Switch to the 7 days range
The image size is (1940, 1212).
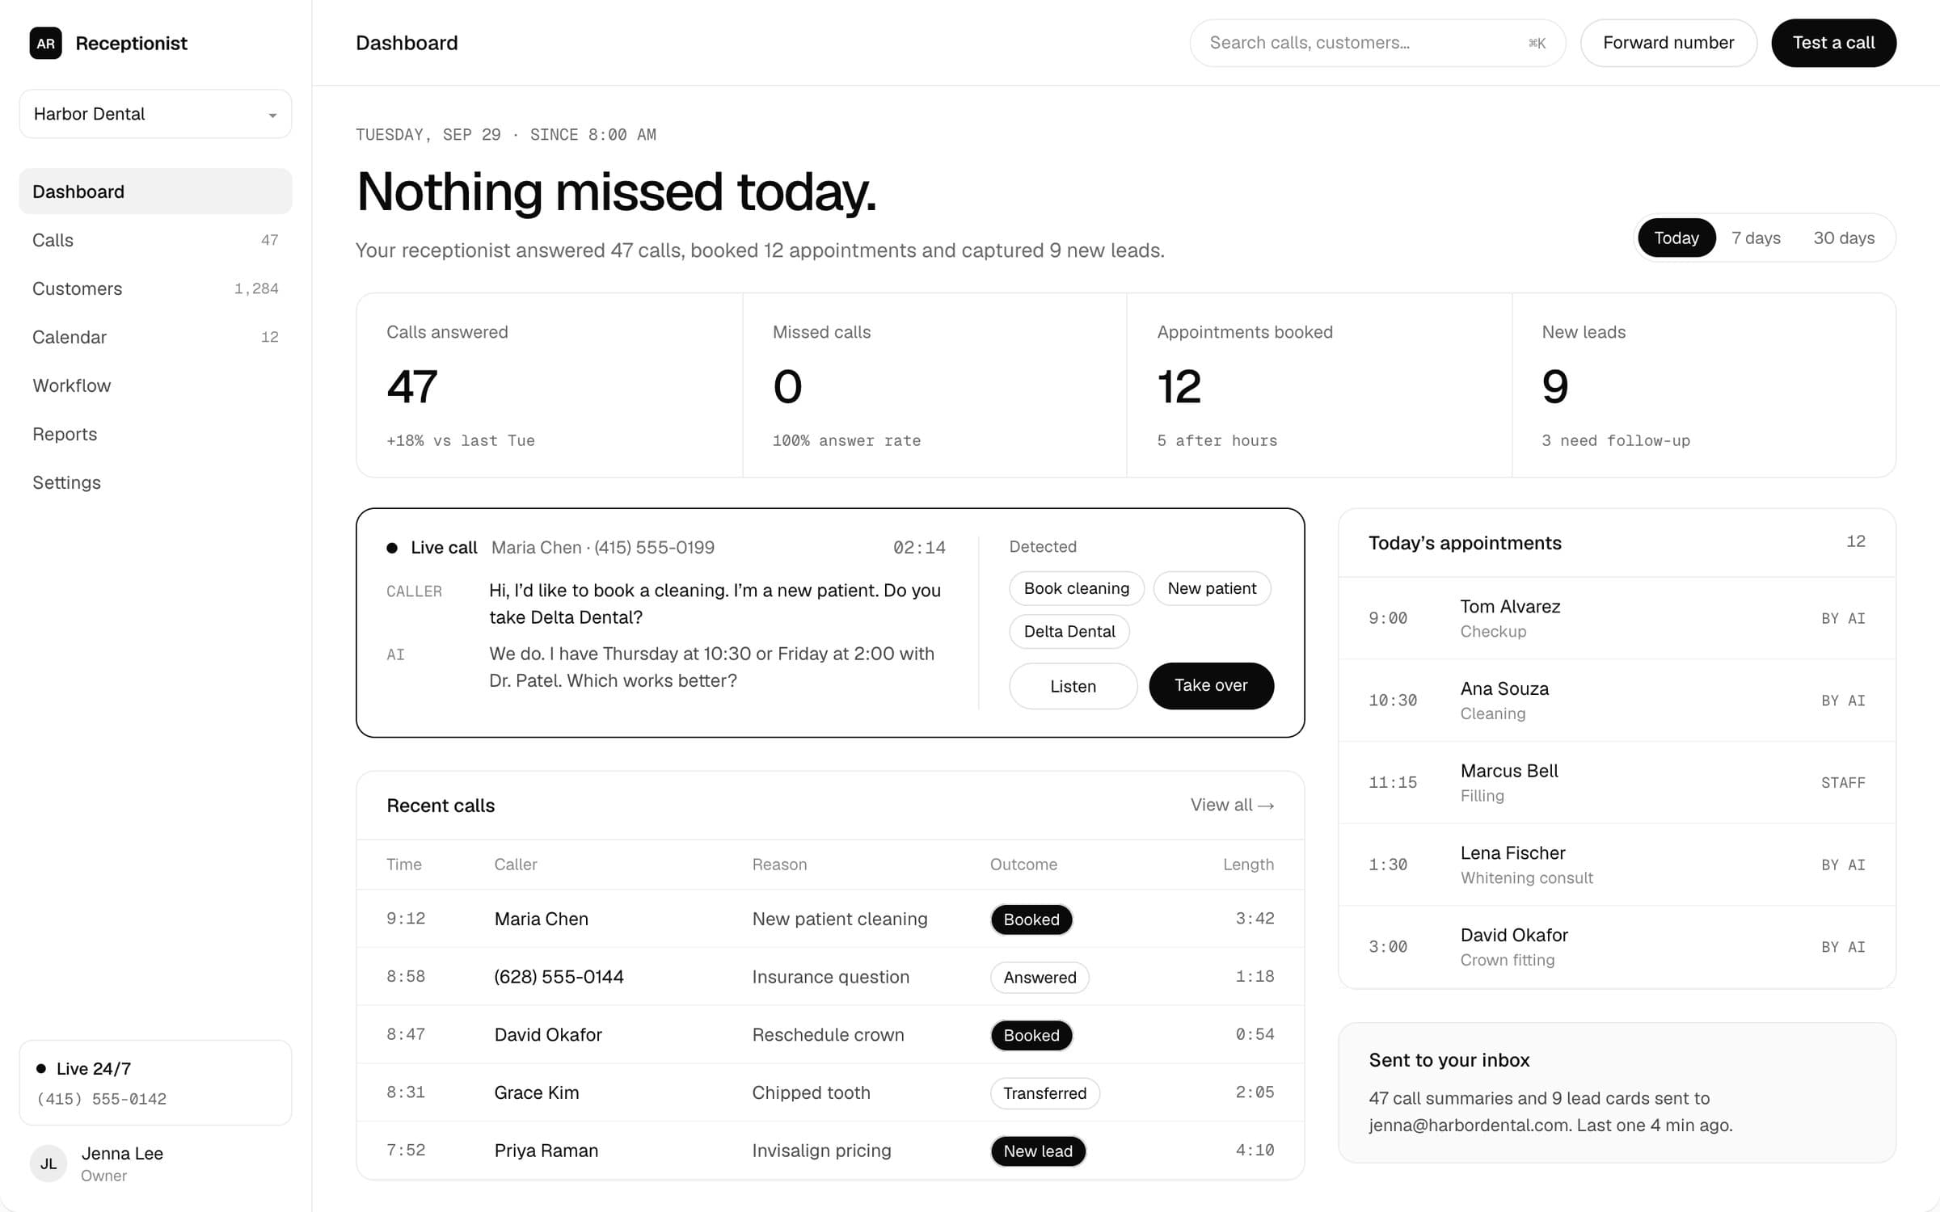(1756, 238)
